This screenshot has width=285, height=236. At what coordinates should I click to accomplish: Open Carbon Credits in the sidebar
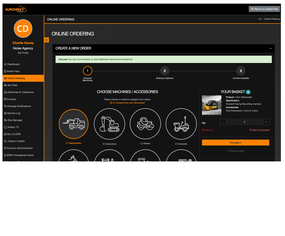click(x=23, y=141)
